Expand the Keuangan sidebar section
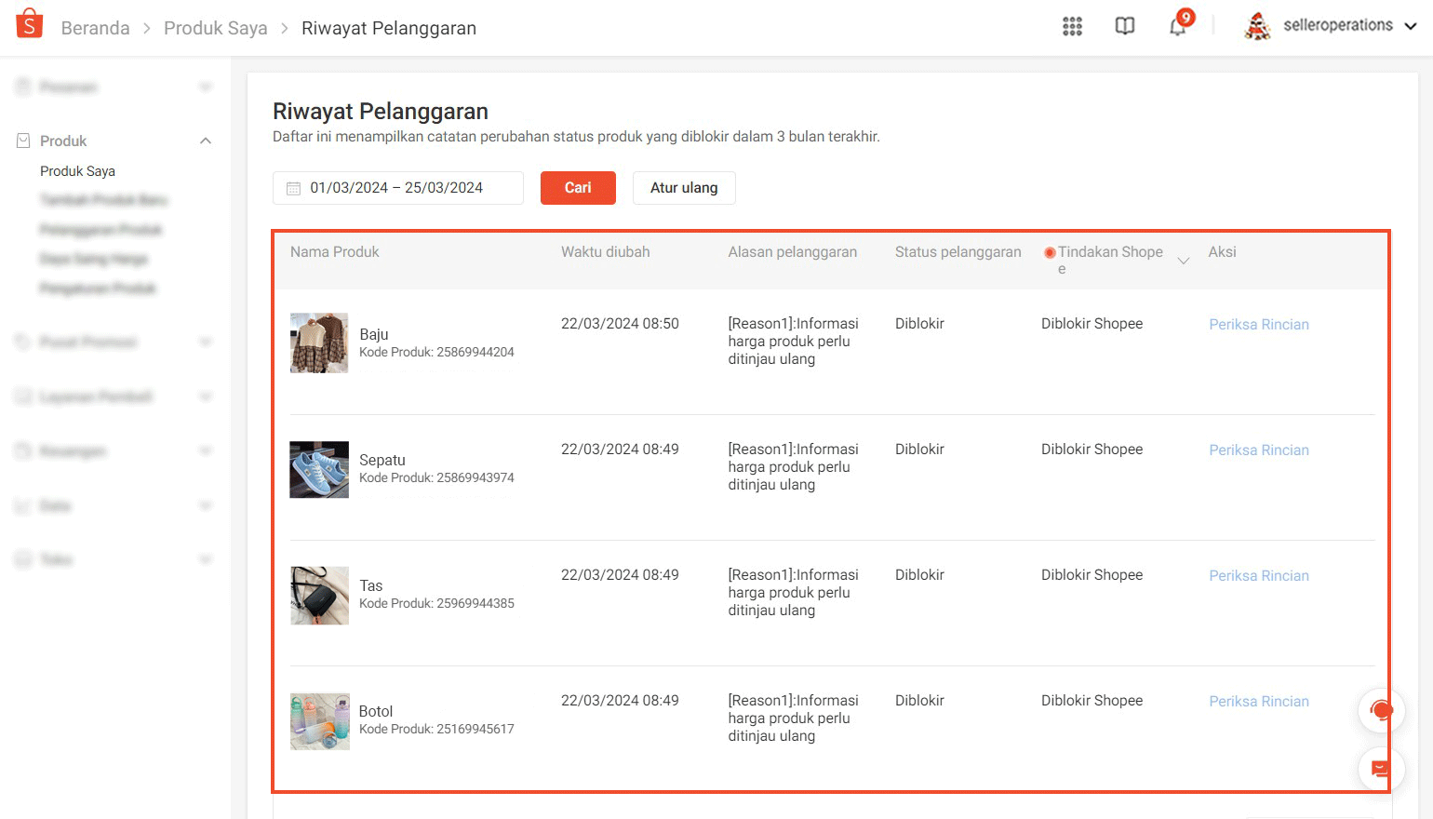The image size is (1433, 819). [x=206, y=450]
